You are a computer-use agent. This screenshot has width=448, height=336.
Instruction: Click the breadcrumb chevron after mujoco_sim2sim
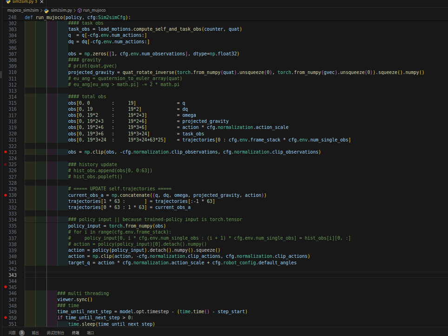(x=41, y=10)
